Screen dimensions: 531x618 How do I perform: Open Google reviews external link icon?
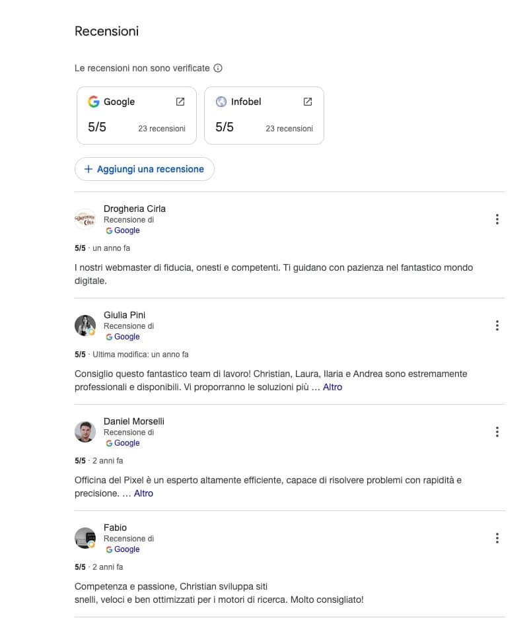[x=180, y=102]
